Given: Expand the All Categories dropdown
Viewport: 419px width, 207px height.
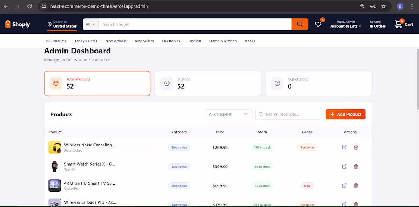Looking at the screenshot, I should coord(228,114).
